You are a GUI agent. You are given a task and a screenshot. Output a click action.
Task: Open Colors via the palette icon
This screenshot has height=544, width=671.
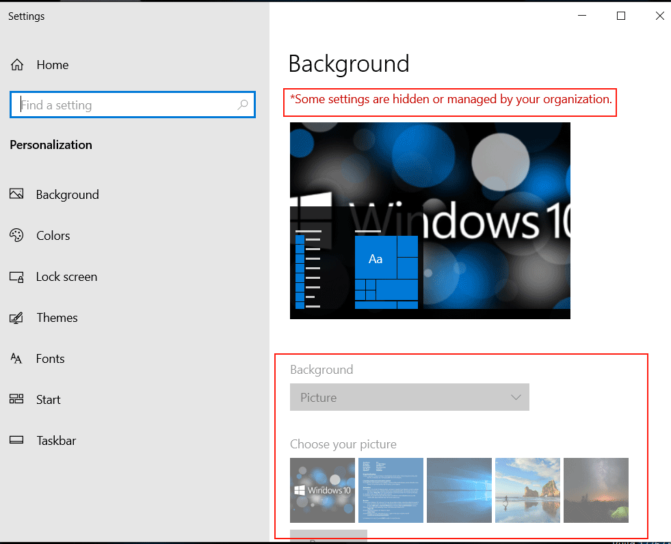pos(17,236)
